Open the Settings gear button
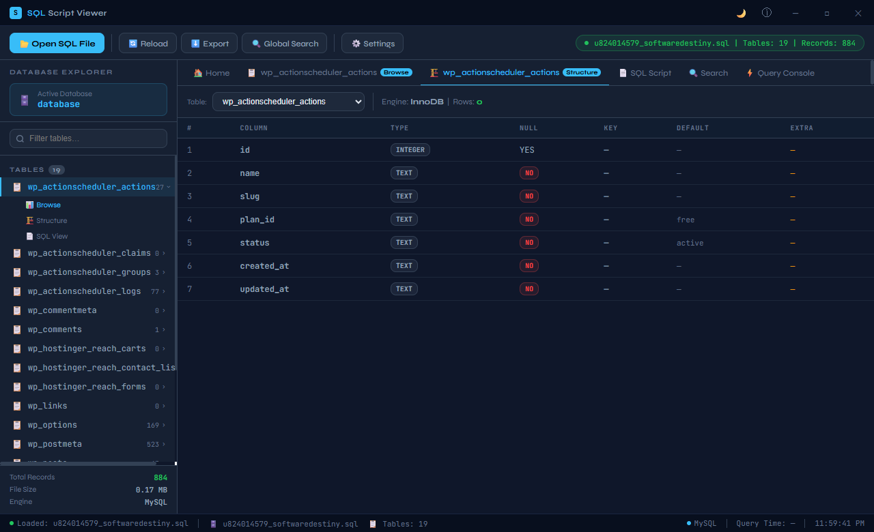The height and width of the screenshot is (532, 874). coord(373,43)
